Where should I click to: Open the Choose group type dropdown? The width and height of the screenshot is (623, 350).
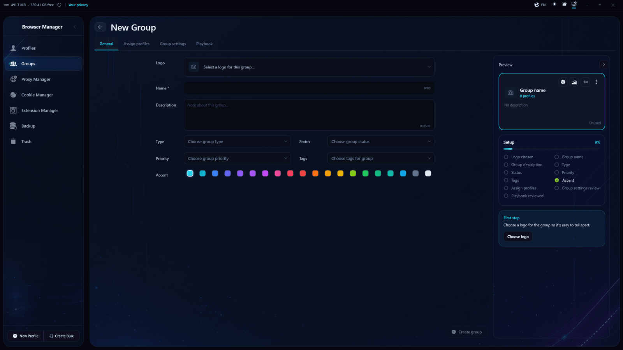[x=237, y=142]
